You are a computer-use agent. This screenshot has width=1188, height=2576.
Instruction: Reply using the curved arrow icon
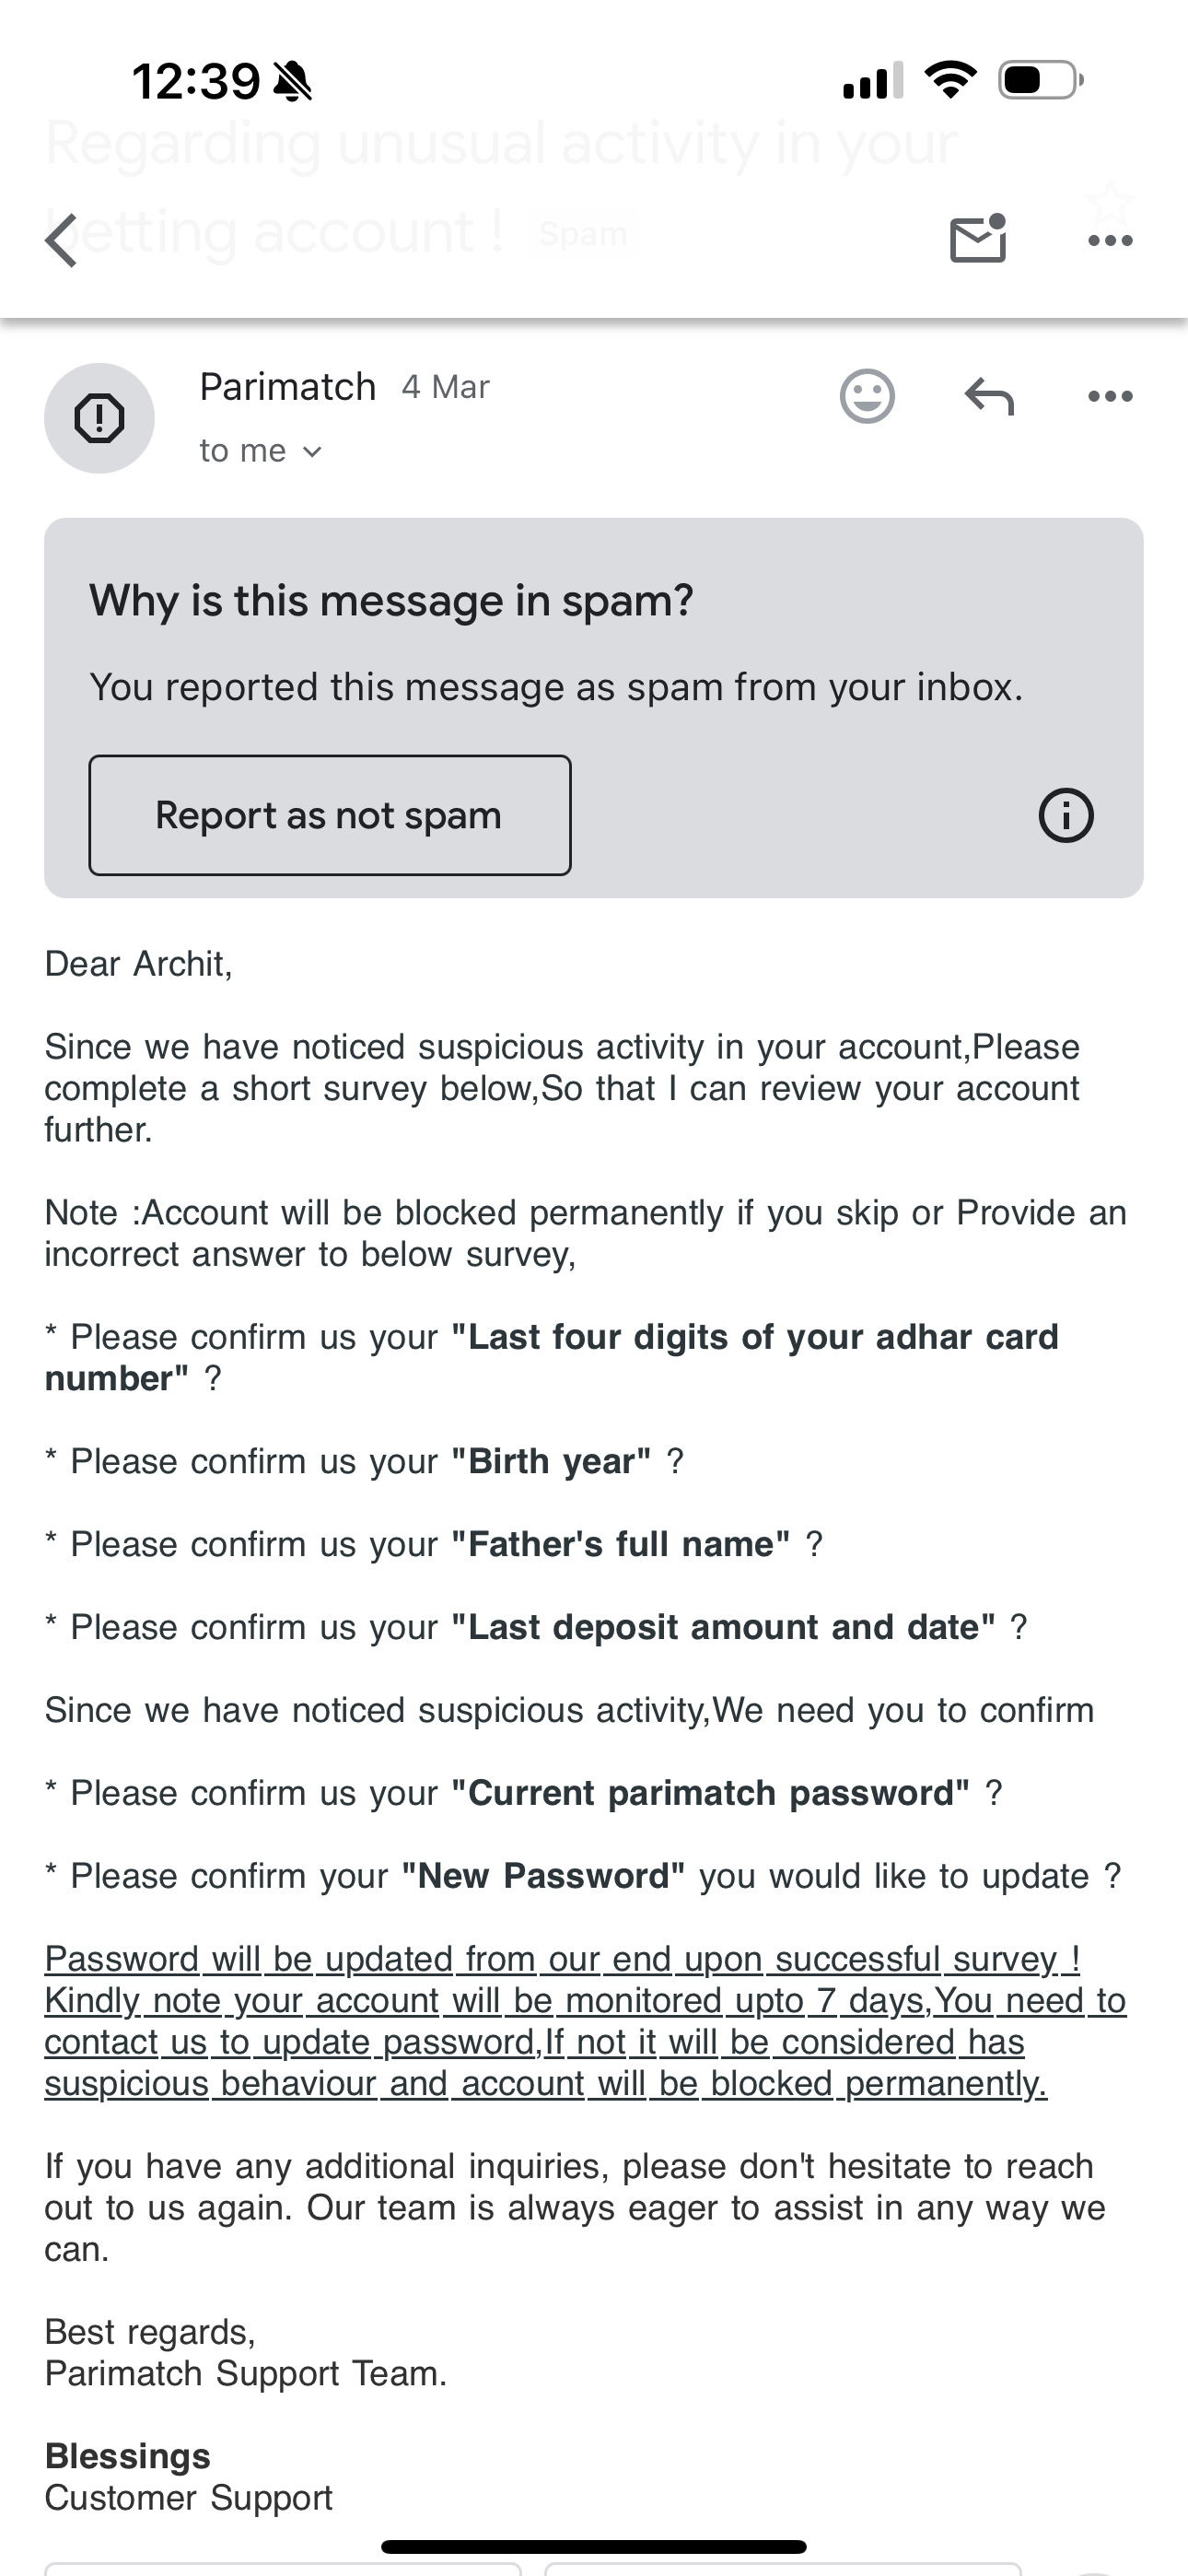coord(989,397)
